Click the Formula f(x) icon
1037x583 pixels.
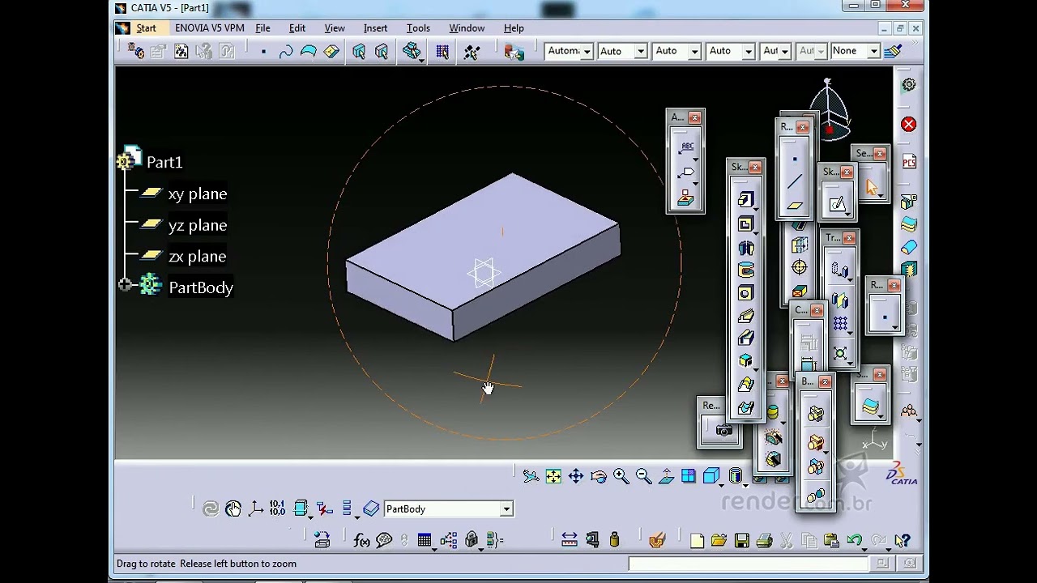pyautogui.click(x=362, y=540)
